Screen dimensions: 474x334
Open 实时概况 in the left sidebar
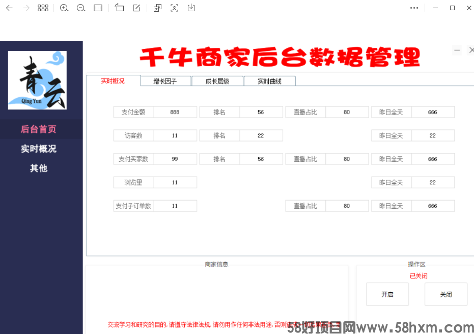pyautogui.click(x=38, y=149)
